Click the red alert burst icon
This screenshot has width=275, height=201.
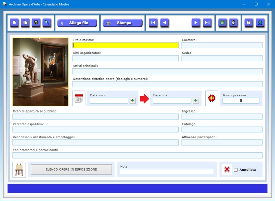[x=212, y=99]
